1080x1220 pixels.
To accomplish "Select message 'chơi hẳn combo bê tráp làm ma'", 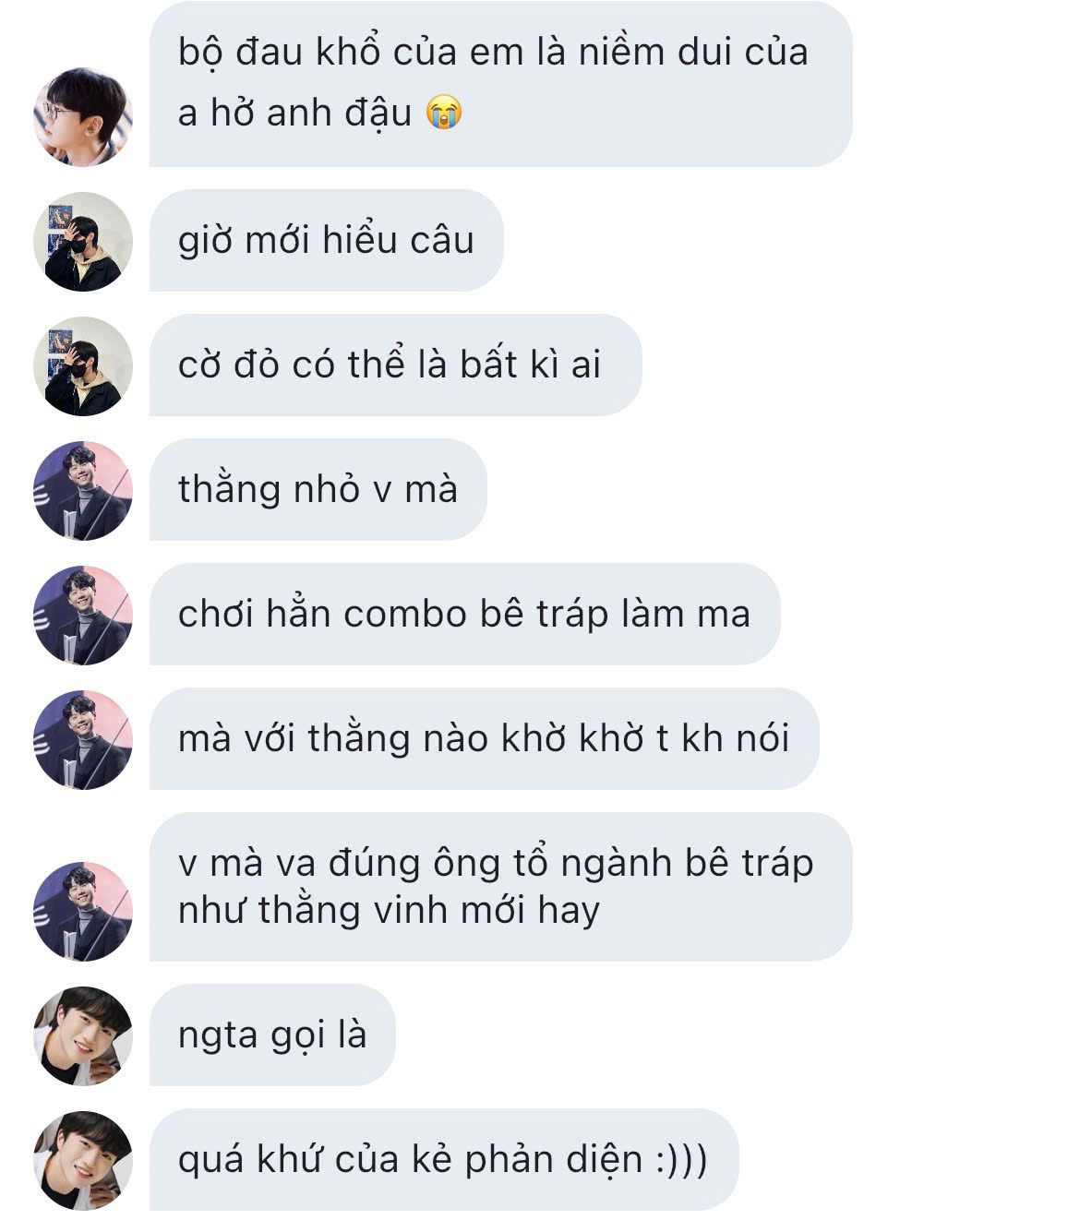I will pos(464,615).
